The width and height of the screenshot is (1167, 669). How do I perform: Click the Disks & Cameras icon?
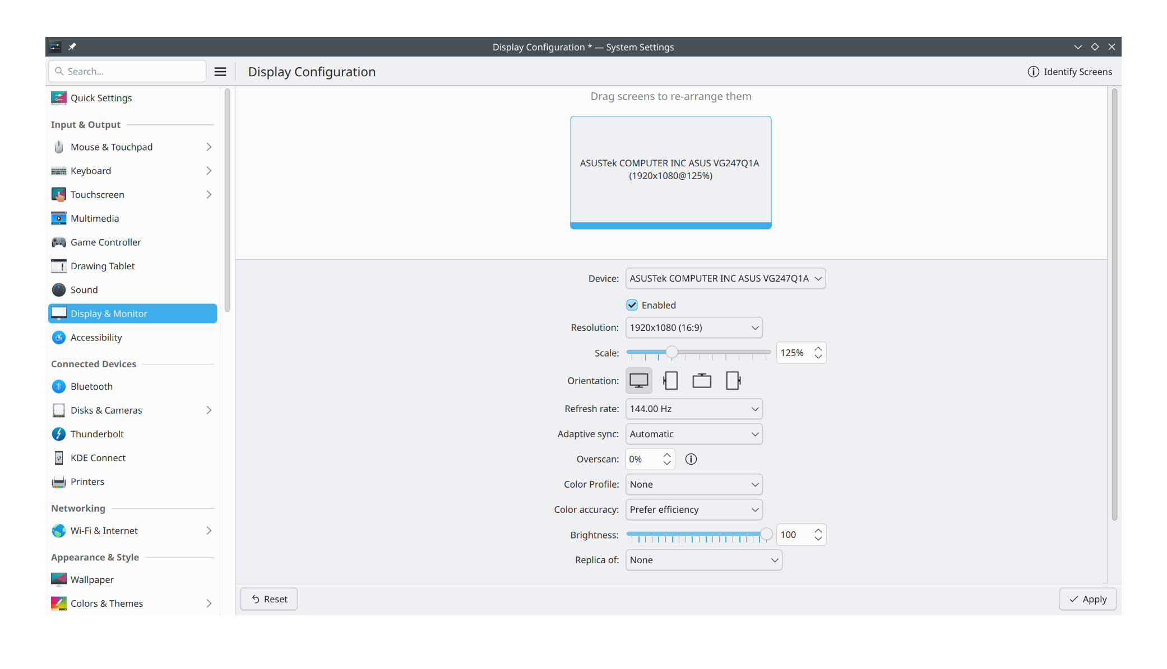click(x=59, y=410)
